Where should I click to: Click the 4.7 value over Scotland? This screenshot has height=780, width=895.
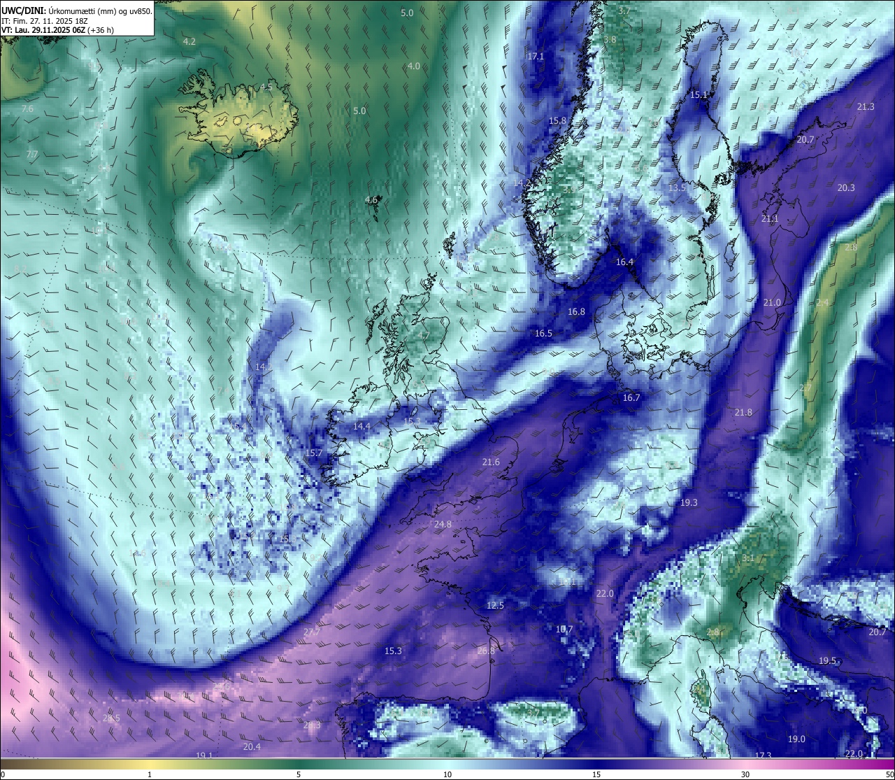tap(424, 336)
